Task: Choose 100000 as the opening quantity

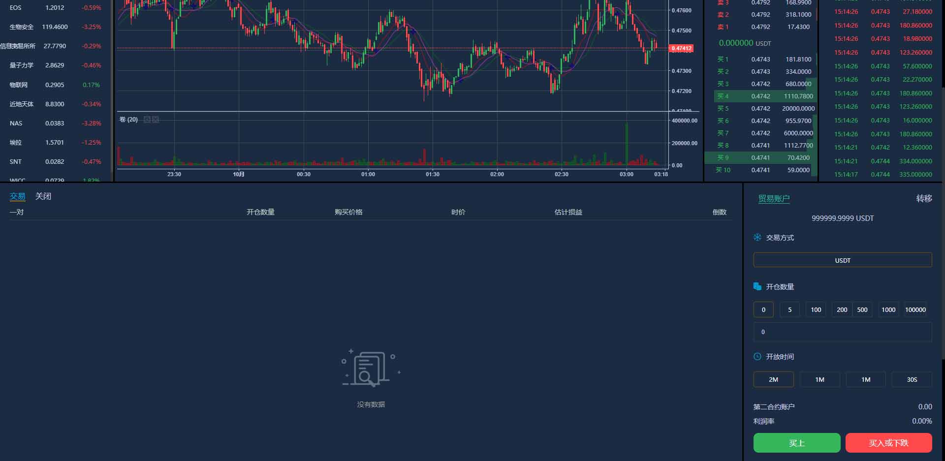Action: [x=915, y=309]
